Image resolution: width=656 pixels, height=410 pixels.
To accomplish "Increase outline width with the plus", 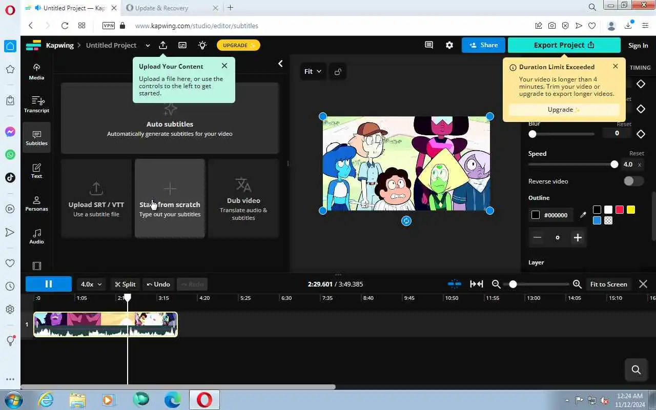I will coord(578,237).
